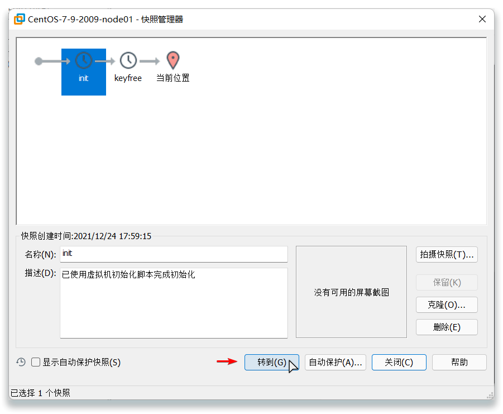503x414 pixels.
Task: Click the disabled 保留(K) button
Action: click(447, 282)
